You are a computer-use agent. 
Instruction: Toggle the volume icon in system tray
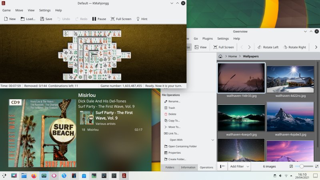pyautogui.click(x=280, y=176)
